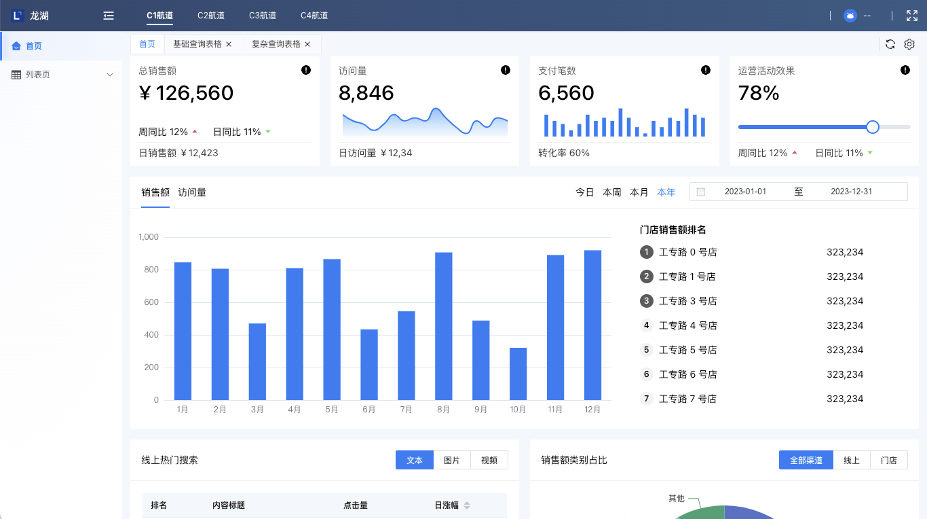Viewport: 927px width, 519px height.
Task: Switch to the C2航道 navigation item
Action: 211,16
